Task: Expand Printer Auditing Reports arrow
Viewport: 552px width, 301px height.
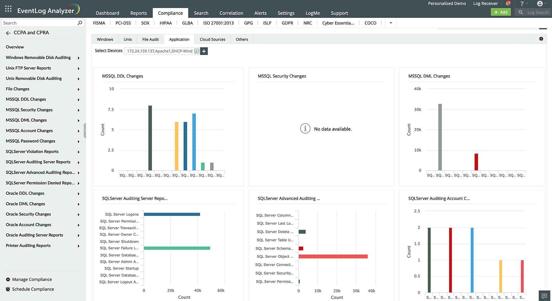Action: point(78,246)
